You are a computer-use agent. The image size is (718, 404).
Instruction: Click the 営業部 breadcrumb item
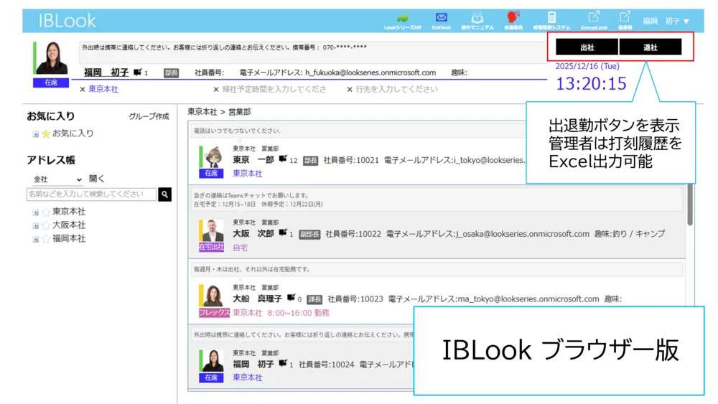(x=240, y=112)
